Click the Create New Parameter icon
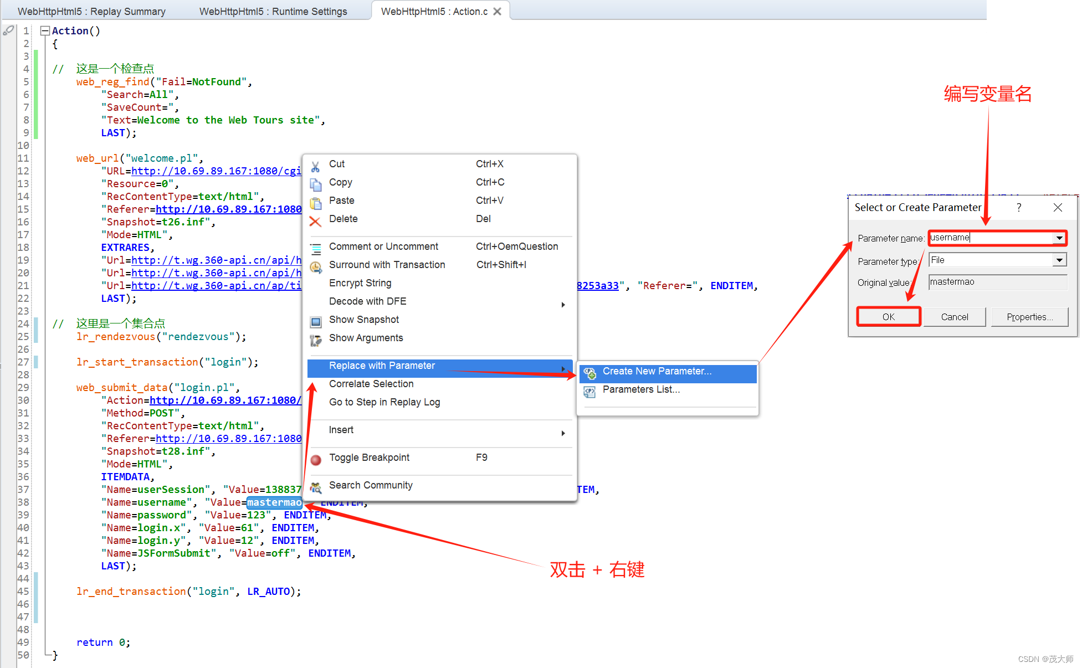Screen dimensions: 1082x668 (x=590, y=372)
